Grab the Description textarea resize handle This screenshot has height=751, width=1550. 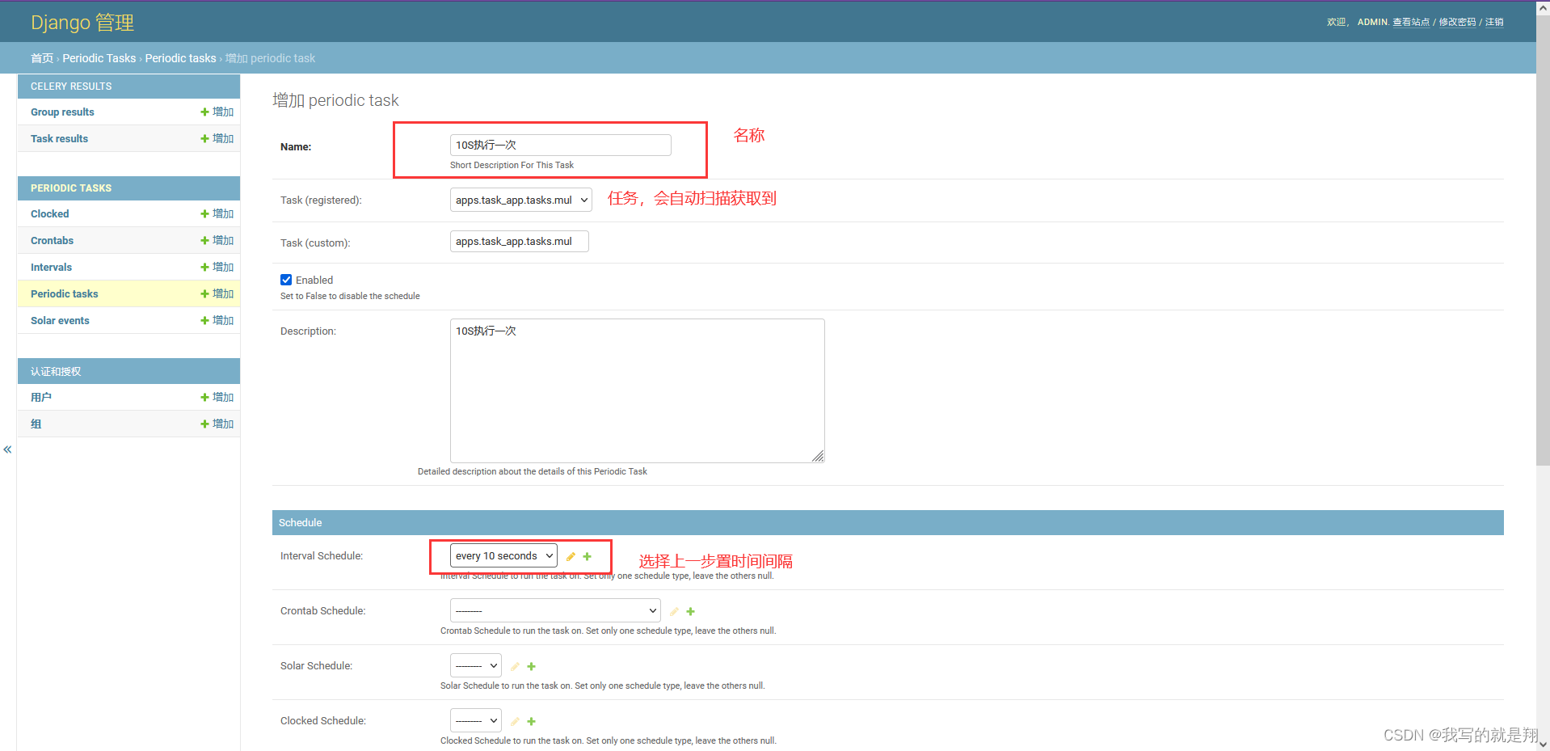pos(818,457)
